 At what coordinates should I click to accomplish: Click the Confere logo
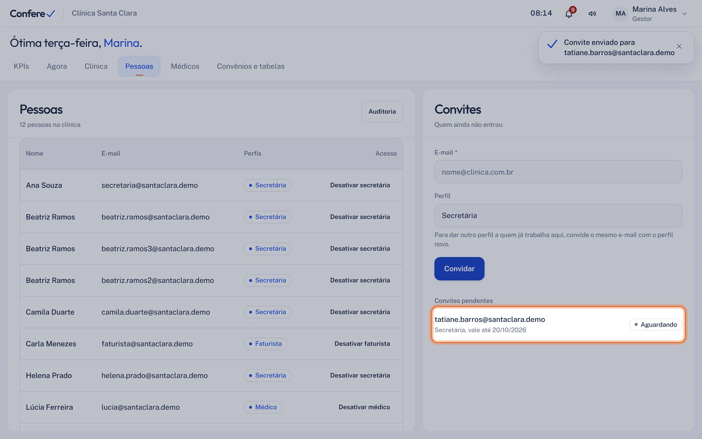pos(32,14)
